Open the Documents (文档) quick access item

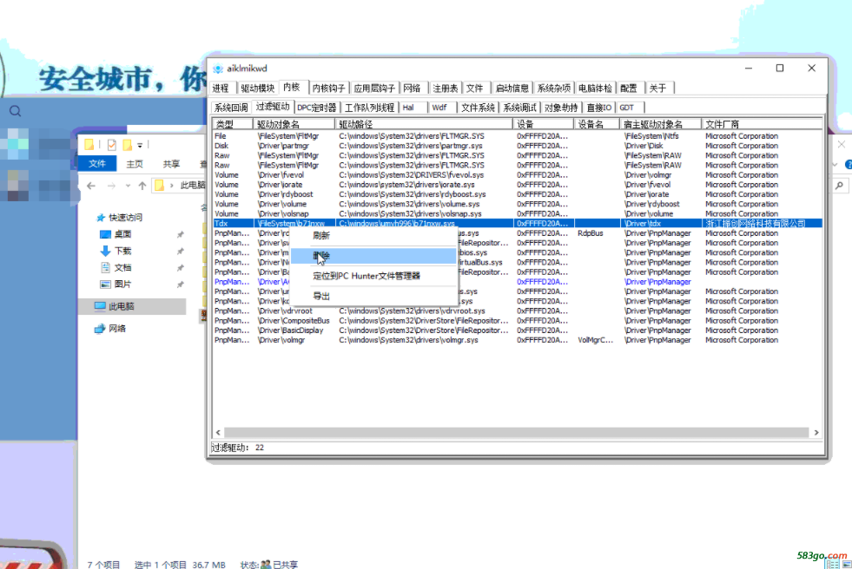point(122,268)
